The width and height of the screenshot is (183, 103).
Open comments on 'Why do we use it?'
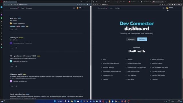click(16, 86)
